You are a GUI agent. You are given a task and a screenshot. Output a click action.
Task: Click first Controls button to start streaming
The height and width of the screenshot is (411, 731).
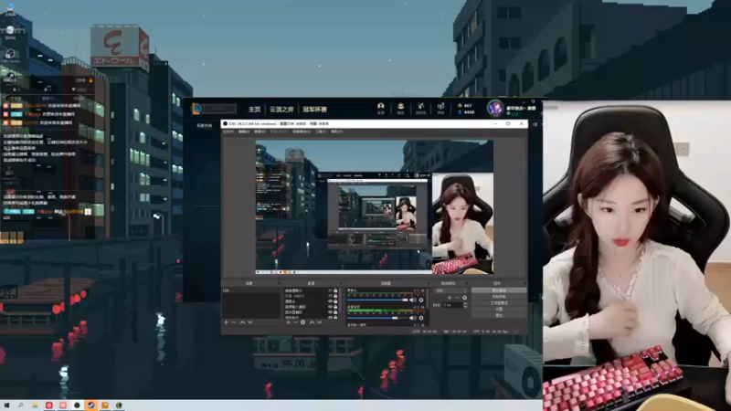click(x=499, y=290)
